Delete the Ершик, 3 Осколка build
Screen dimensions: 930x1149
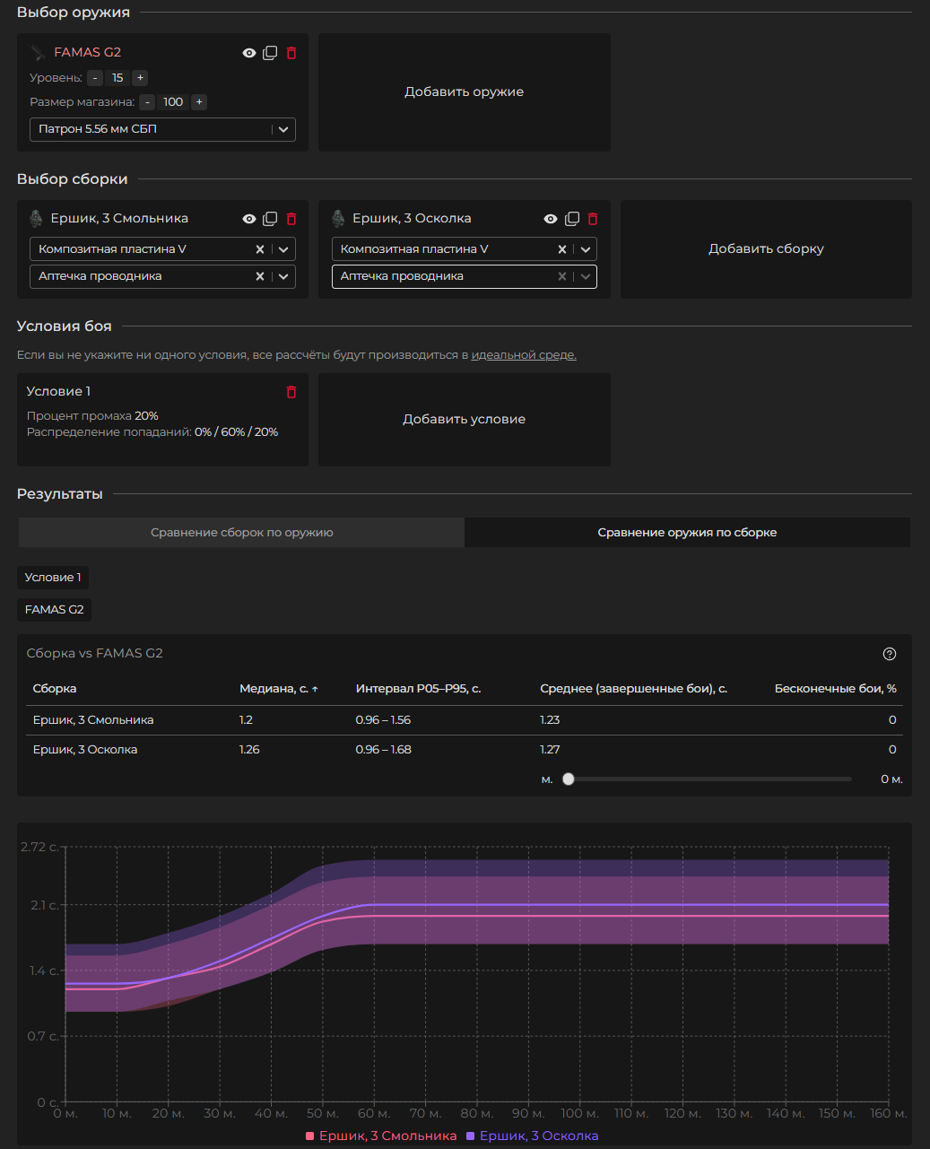click(x=593, y=219)
